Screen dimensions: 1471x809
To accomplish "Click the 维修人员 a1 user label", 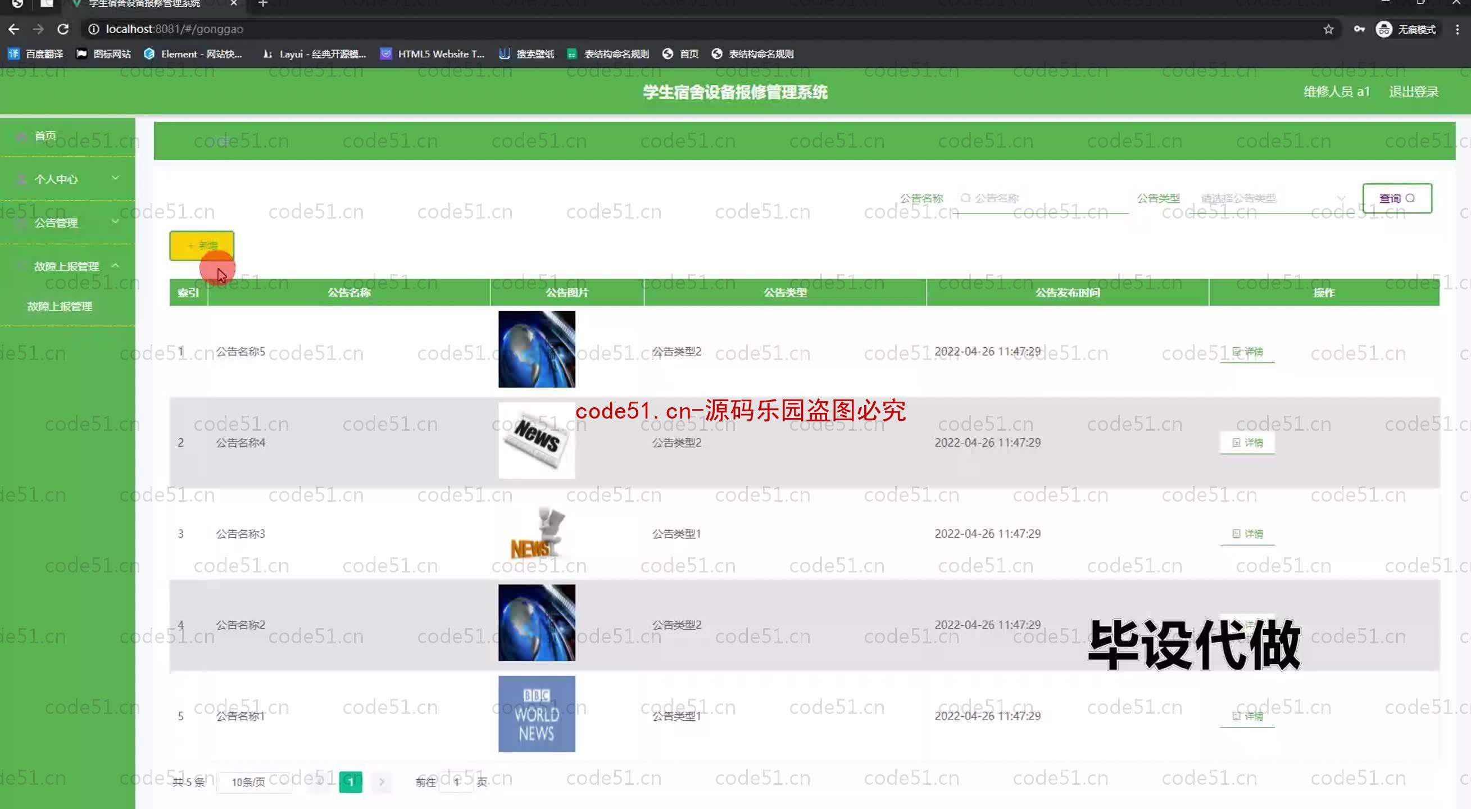I will [x=1336, y=92].
